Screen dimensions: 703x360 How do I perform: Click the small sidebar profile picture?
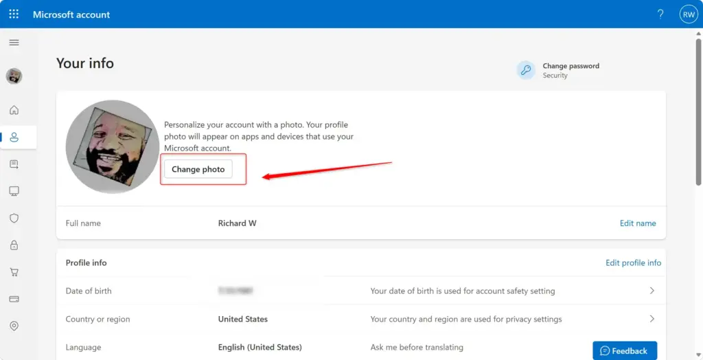pyautogui.click(x=14, y=76)
